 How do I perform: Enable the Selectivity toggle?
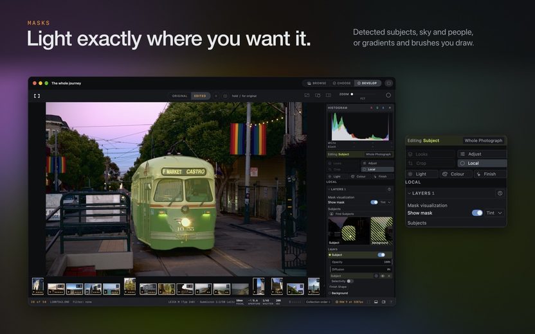[x=350, y=281]
